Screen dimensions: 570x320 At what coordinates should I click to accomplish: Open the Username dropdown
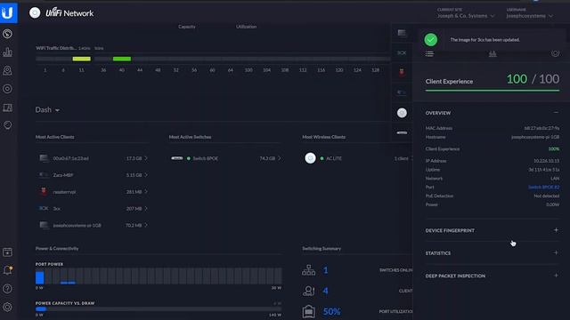point(529,16)
